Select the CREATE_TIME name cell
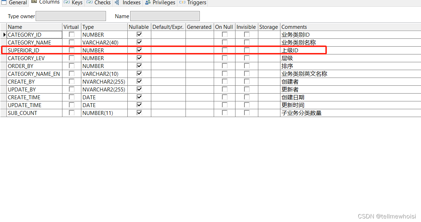Image resolution: width=421 pixels, height=222 pixels. coord(34,97)
